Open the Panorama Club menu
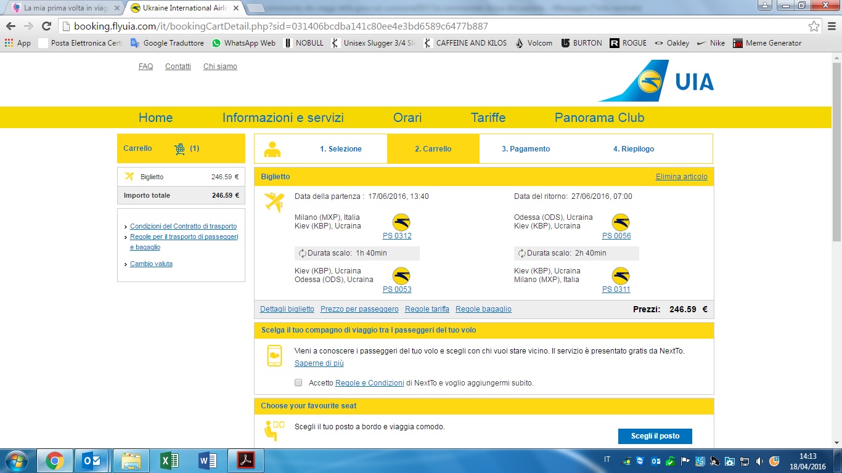Viewport: 842px width, 473px height. click(x=599, y=118)
